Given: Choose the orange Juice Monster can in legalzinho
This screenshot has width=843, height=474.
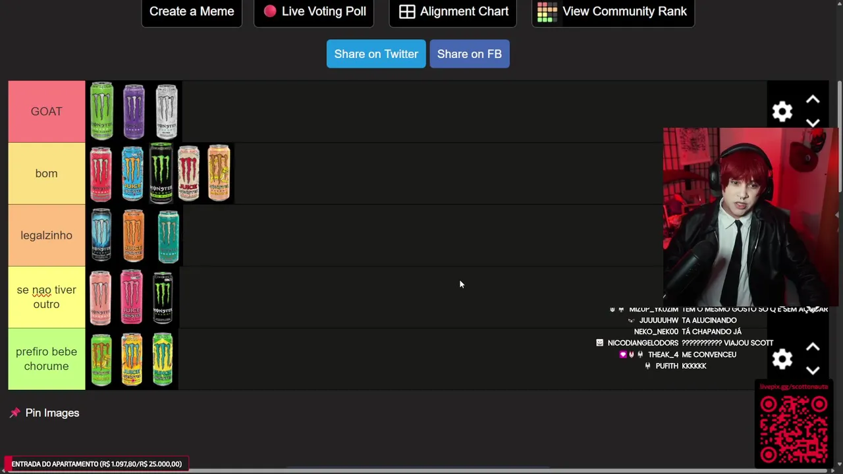Looking at the screenshot, I should [133, 235].
